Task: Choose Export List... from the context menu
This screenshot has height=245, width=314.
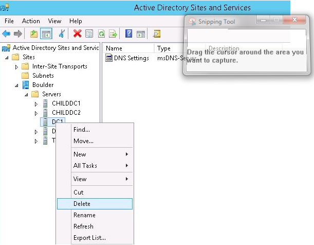Action: 95,238
